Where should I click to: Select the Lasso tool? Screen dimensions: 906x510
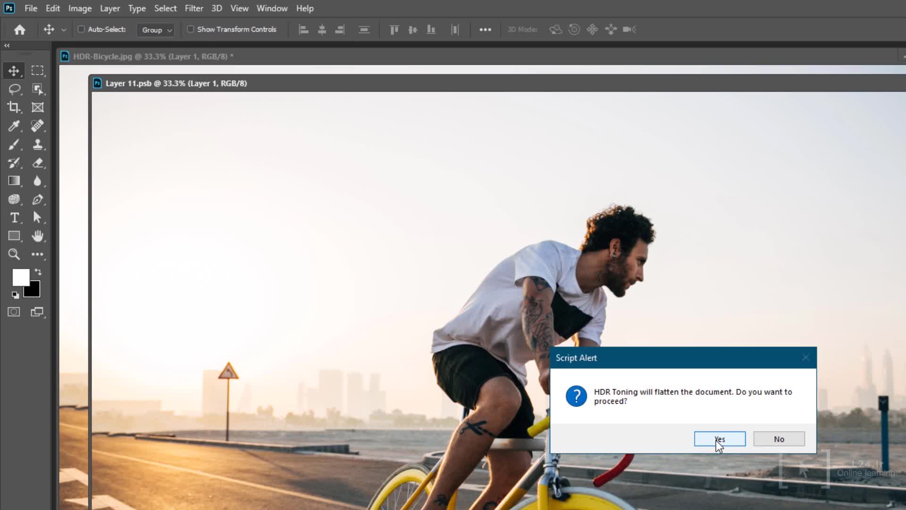[x=14, y=89]
